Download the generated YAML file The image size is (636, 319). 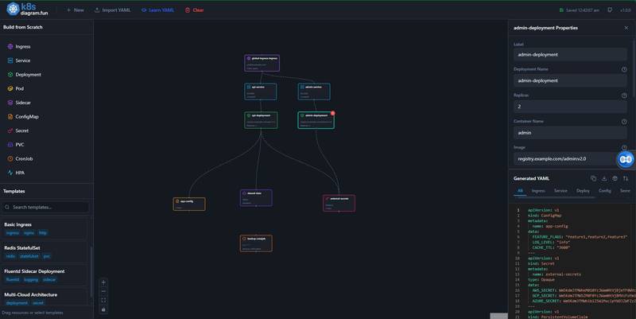pyautogui.click(x=604, y=178)
